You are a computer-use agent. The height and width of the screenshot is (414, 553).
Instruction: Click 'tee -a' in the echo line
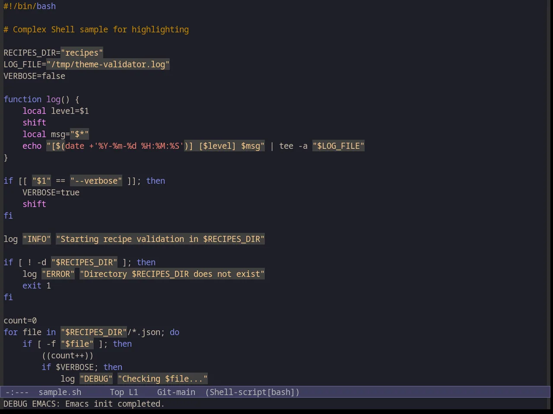coord(293,146)
